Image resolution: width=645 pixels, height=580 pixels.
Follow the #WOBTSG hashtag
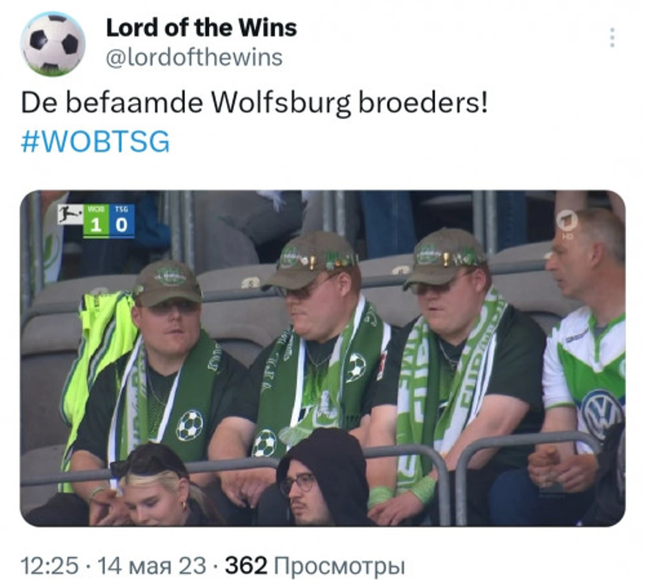coord(95,142)
